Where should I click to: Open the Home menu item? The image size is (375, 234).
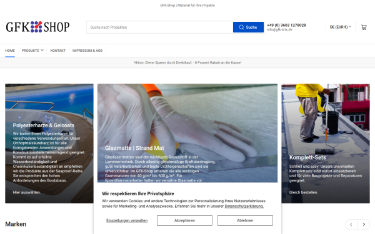point(10,51)
